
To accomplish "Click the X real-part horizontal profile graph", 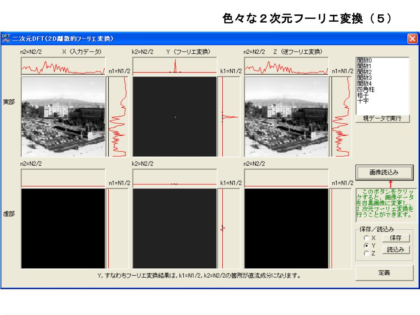I will pyautogui.click(x=63, y=66).
